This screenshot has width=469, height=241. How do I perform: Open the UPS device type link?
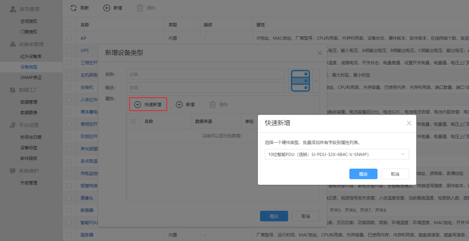85,50
